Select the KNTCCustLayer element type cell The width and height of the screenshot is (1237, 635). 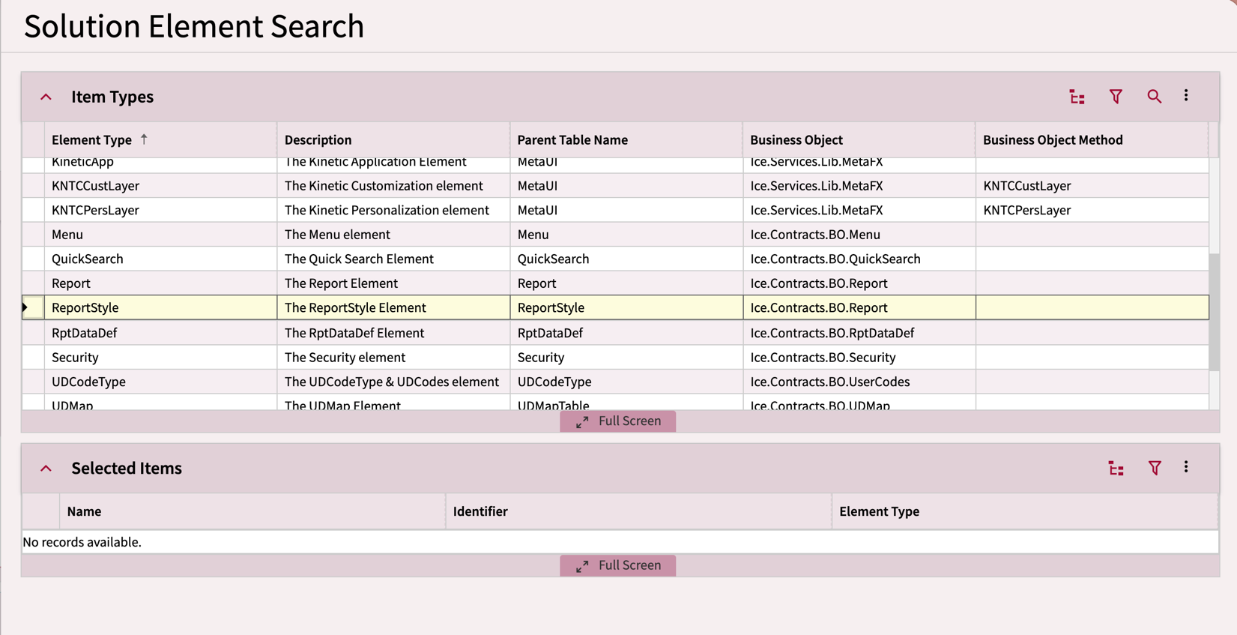[160, 186]
